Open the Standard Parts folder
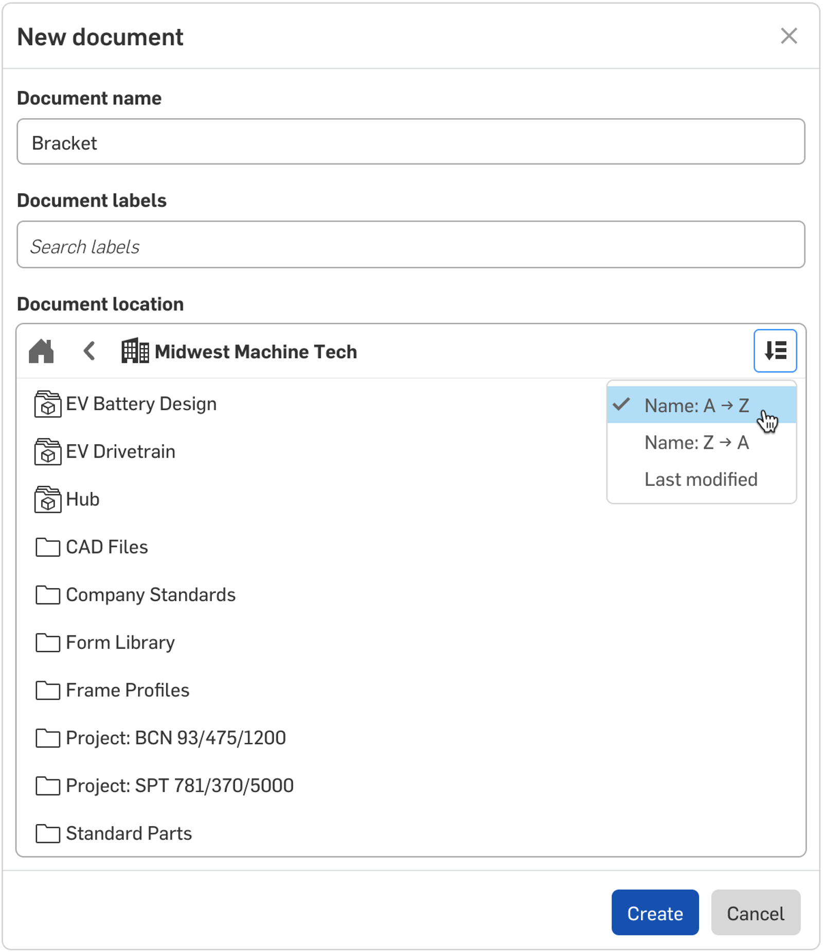 128,834
